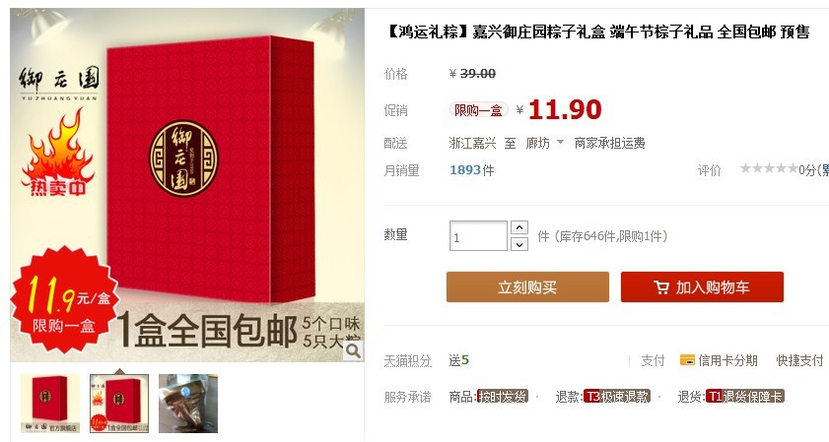Screen dimensions: 829x442
Task: Increase quantity with the up arrow
Action: [x=519, y=227]
